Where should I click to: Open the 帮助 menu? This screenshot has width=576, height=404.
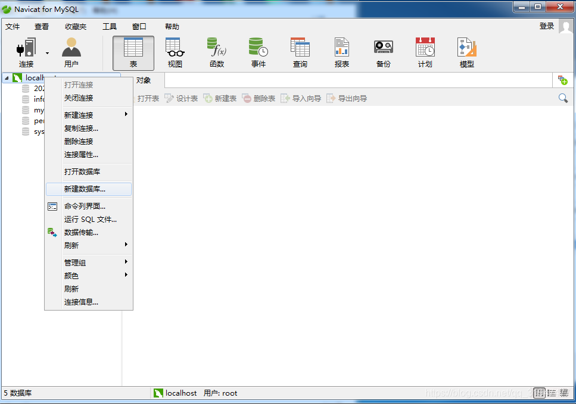tap(172, 27)
